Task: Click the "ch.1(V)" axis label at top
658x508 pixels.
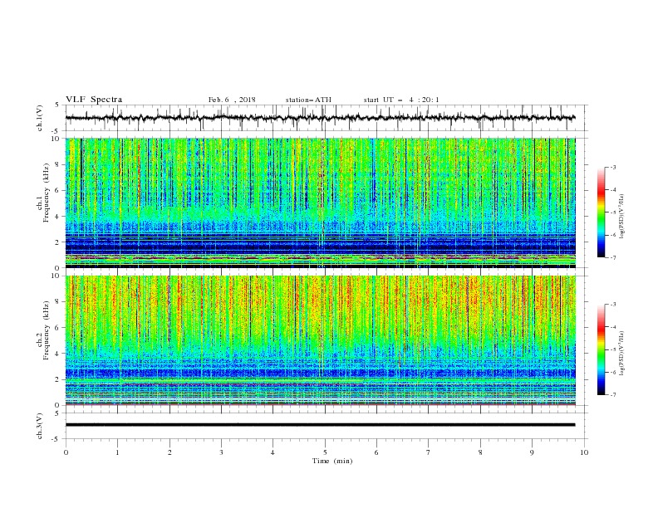Action: pyautogui.click(x=40, y=118)
